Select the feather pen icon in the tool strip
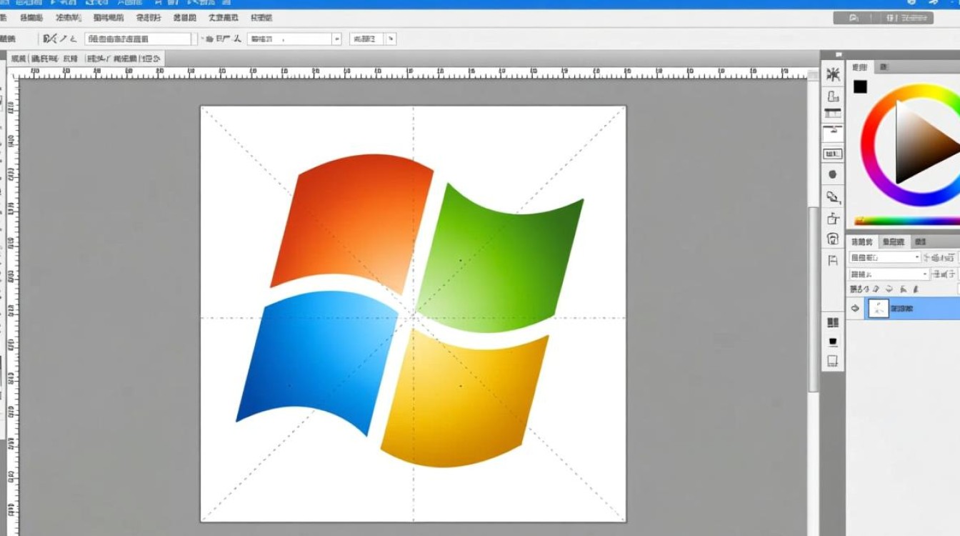 point(833,197)
